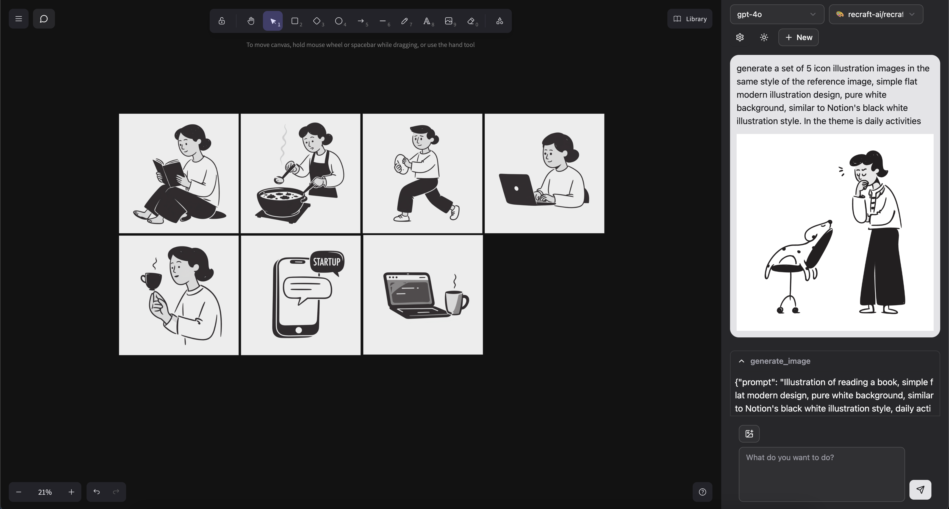Open the recraft-ai image model dropdown
Screen dimensions: 949x509
click(876, 14)
